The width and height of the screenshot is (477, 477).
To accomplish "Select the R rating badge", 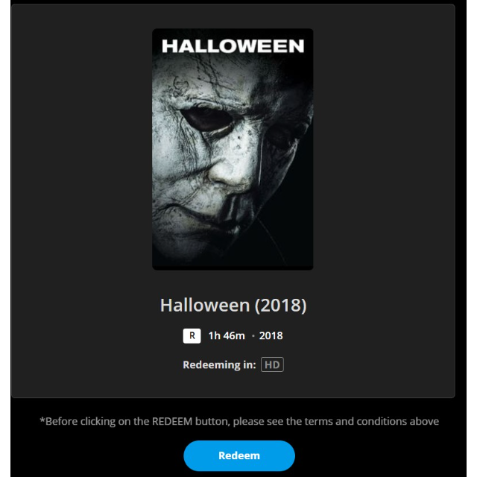I will click(192, 335).
